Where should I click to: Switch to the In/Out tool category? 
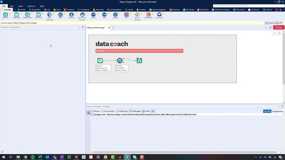(x=21, y=10)
